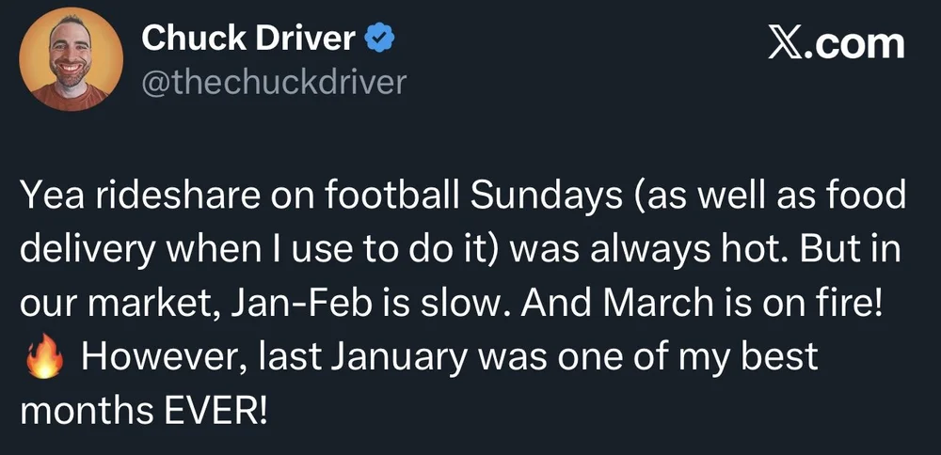Select the word "months" on the last line
This screenshot has width=941, height=455.
[x=88, y=411]
